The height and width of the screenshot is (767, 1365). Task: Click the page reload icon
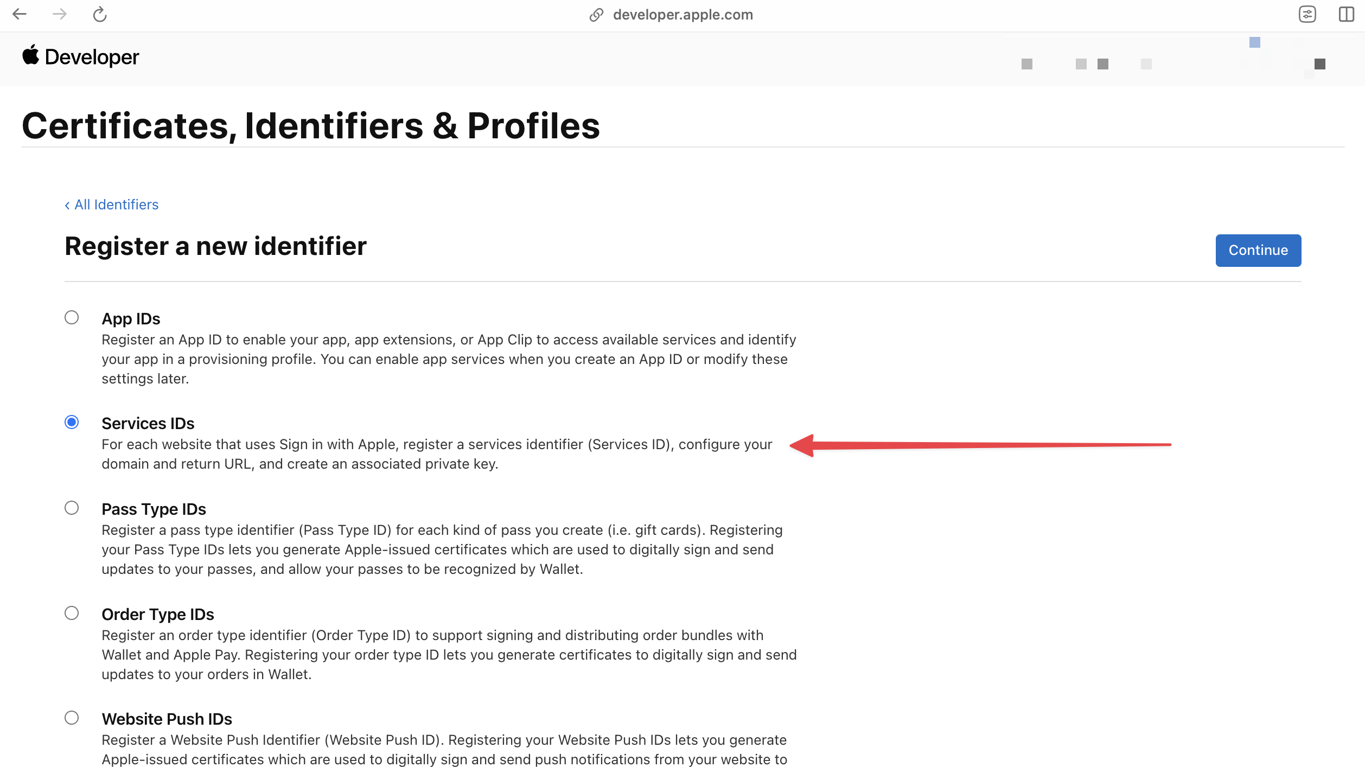pos(99,14)
